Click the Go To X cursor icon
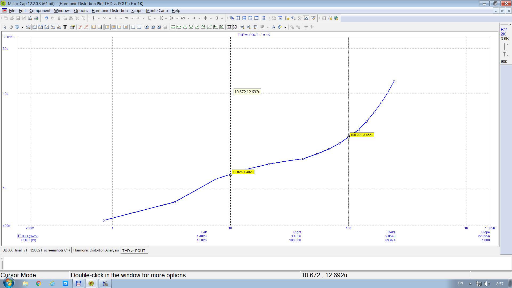This screenshot has width=512, height=288. (x=146, y=27)
